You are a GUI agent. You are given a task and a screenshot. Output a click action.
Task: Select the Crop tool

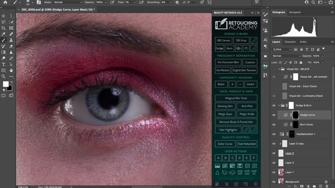coord(4,28)
